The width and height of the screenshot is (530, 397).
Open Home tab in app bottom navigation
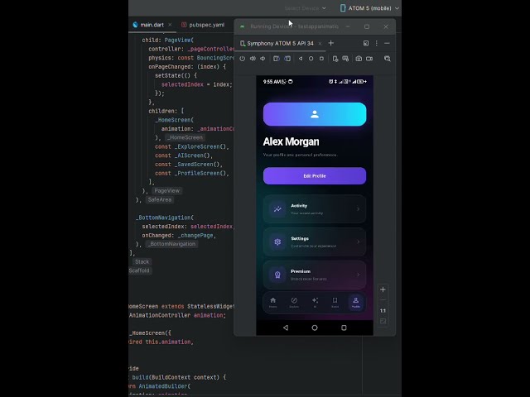[273, 303]
